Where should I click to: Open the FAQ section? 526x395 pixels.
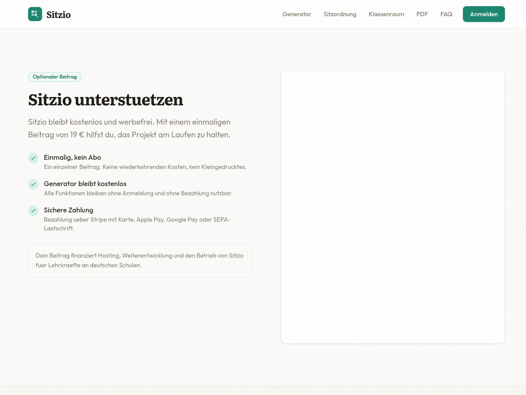tap(446, 14)
